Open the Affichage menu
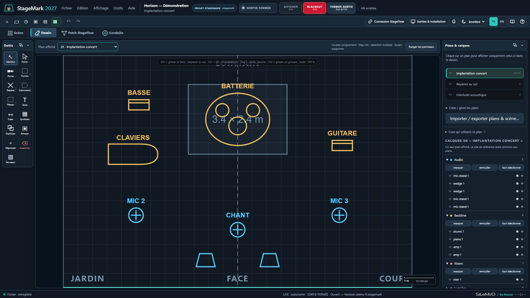This screenshot has height=298, width=530. click(x=101, y=8)
